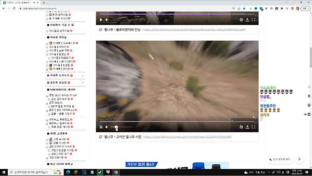Click the purple O extension icon
This screenshot has height=176, width=312.
click(271, 8)
